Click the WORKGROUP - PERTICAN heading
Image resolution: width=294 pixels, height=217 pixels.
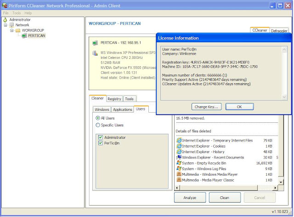(x=114, y=23)
